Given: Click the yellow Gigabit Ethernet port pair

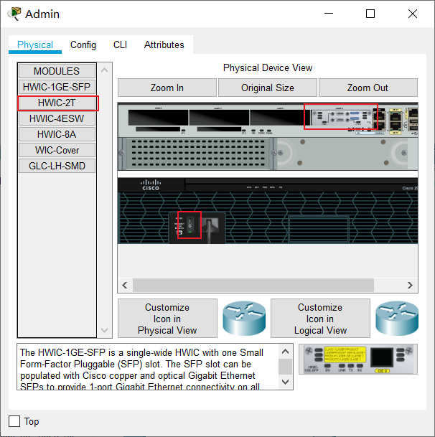Looking at the screenshot, I should tap(396, 121).
